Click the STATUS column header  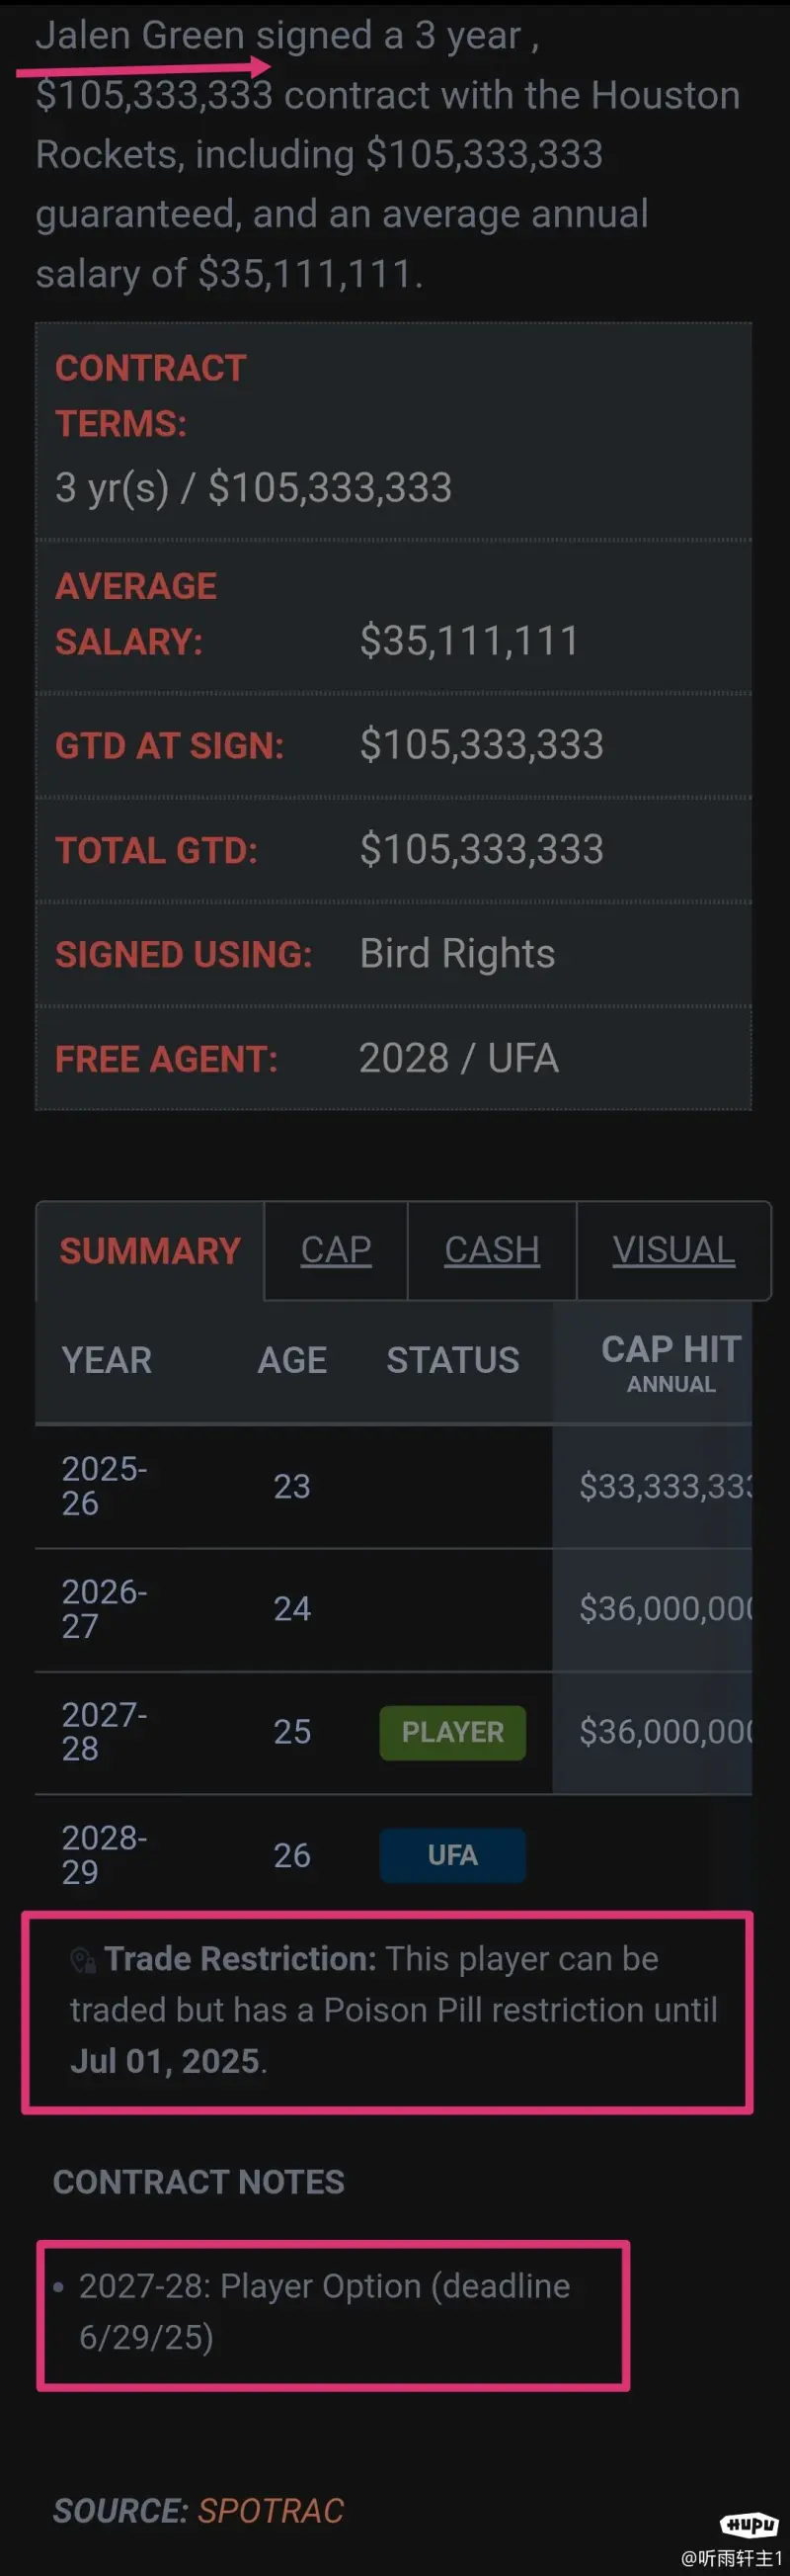point(452,1360)
